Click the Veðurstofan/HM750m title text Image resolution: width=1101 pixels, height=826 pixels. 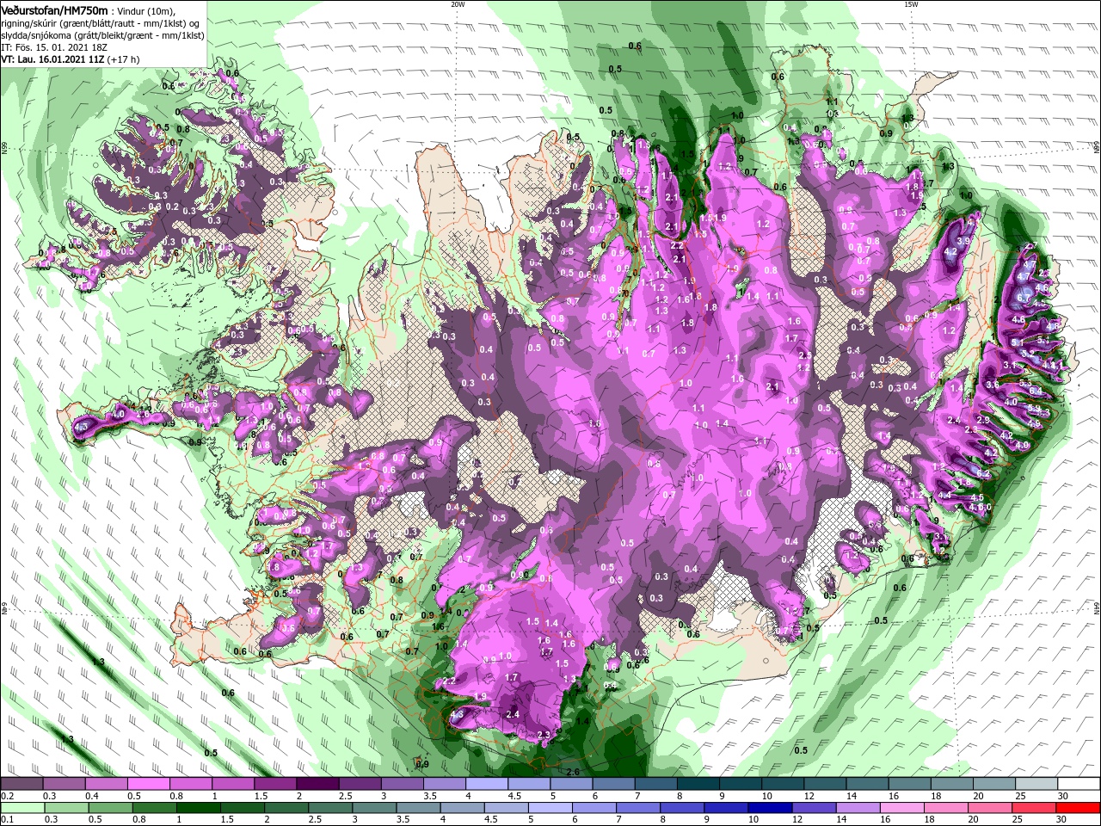53,9
